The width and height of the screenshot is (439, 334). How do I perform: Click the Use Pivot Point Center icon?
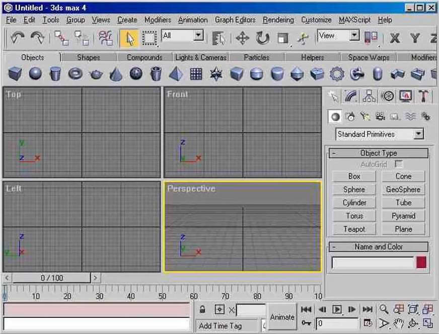pyautogui.click(x=371, y=38)
